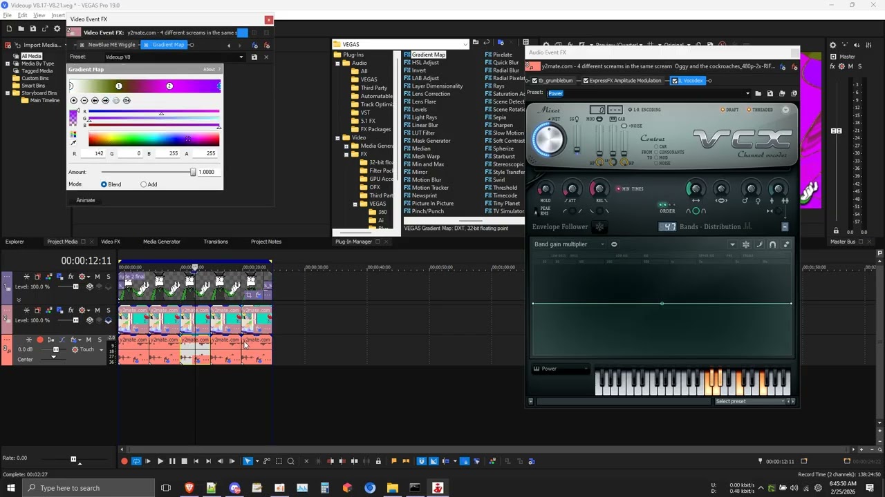The width and height of the screenshot is (885, 497).
Task: Open the Preset dropdown in Video Event FX
Action: pos(241,57)
